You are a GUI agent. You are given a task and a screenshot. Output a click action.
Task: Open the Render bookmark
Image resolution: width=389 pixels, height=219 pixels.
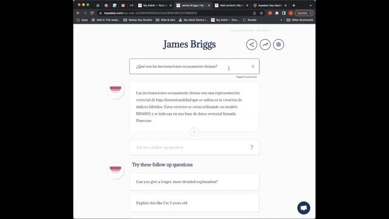250,20
